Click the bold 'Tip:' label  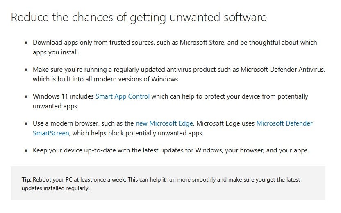coord(26,180)
